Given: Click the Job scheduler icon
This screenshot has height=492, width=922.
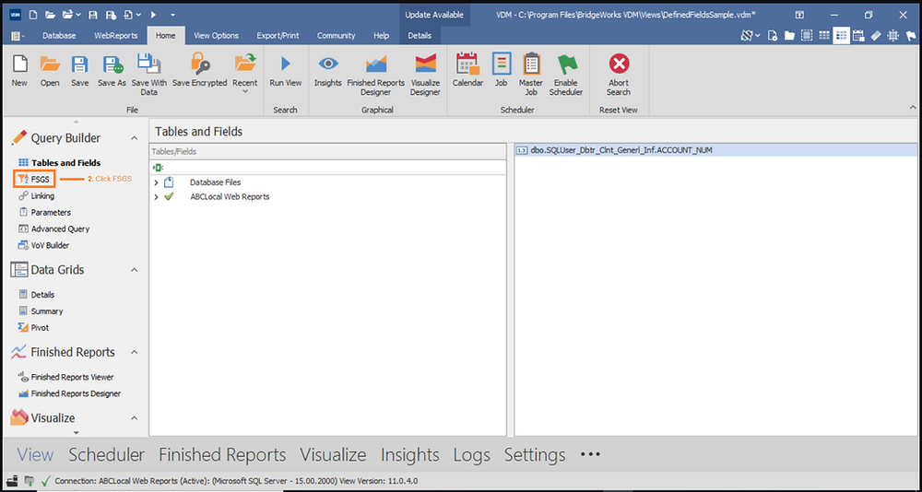Looking at the screenshot, I should tap(501, 71).
